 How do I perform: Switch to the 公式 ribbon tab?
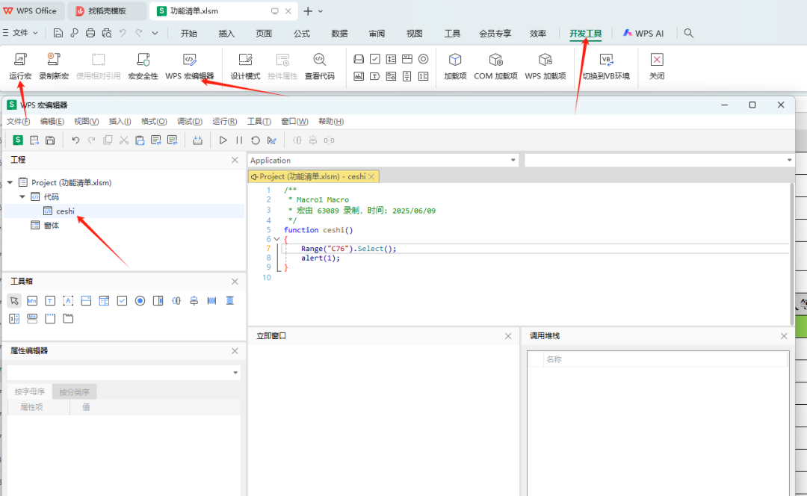click(x=302, y=34)
